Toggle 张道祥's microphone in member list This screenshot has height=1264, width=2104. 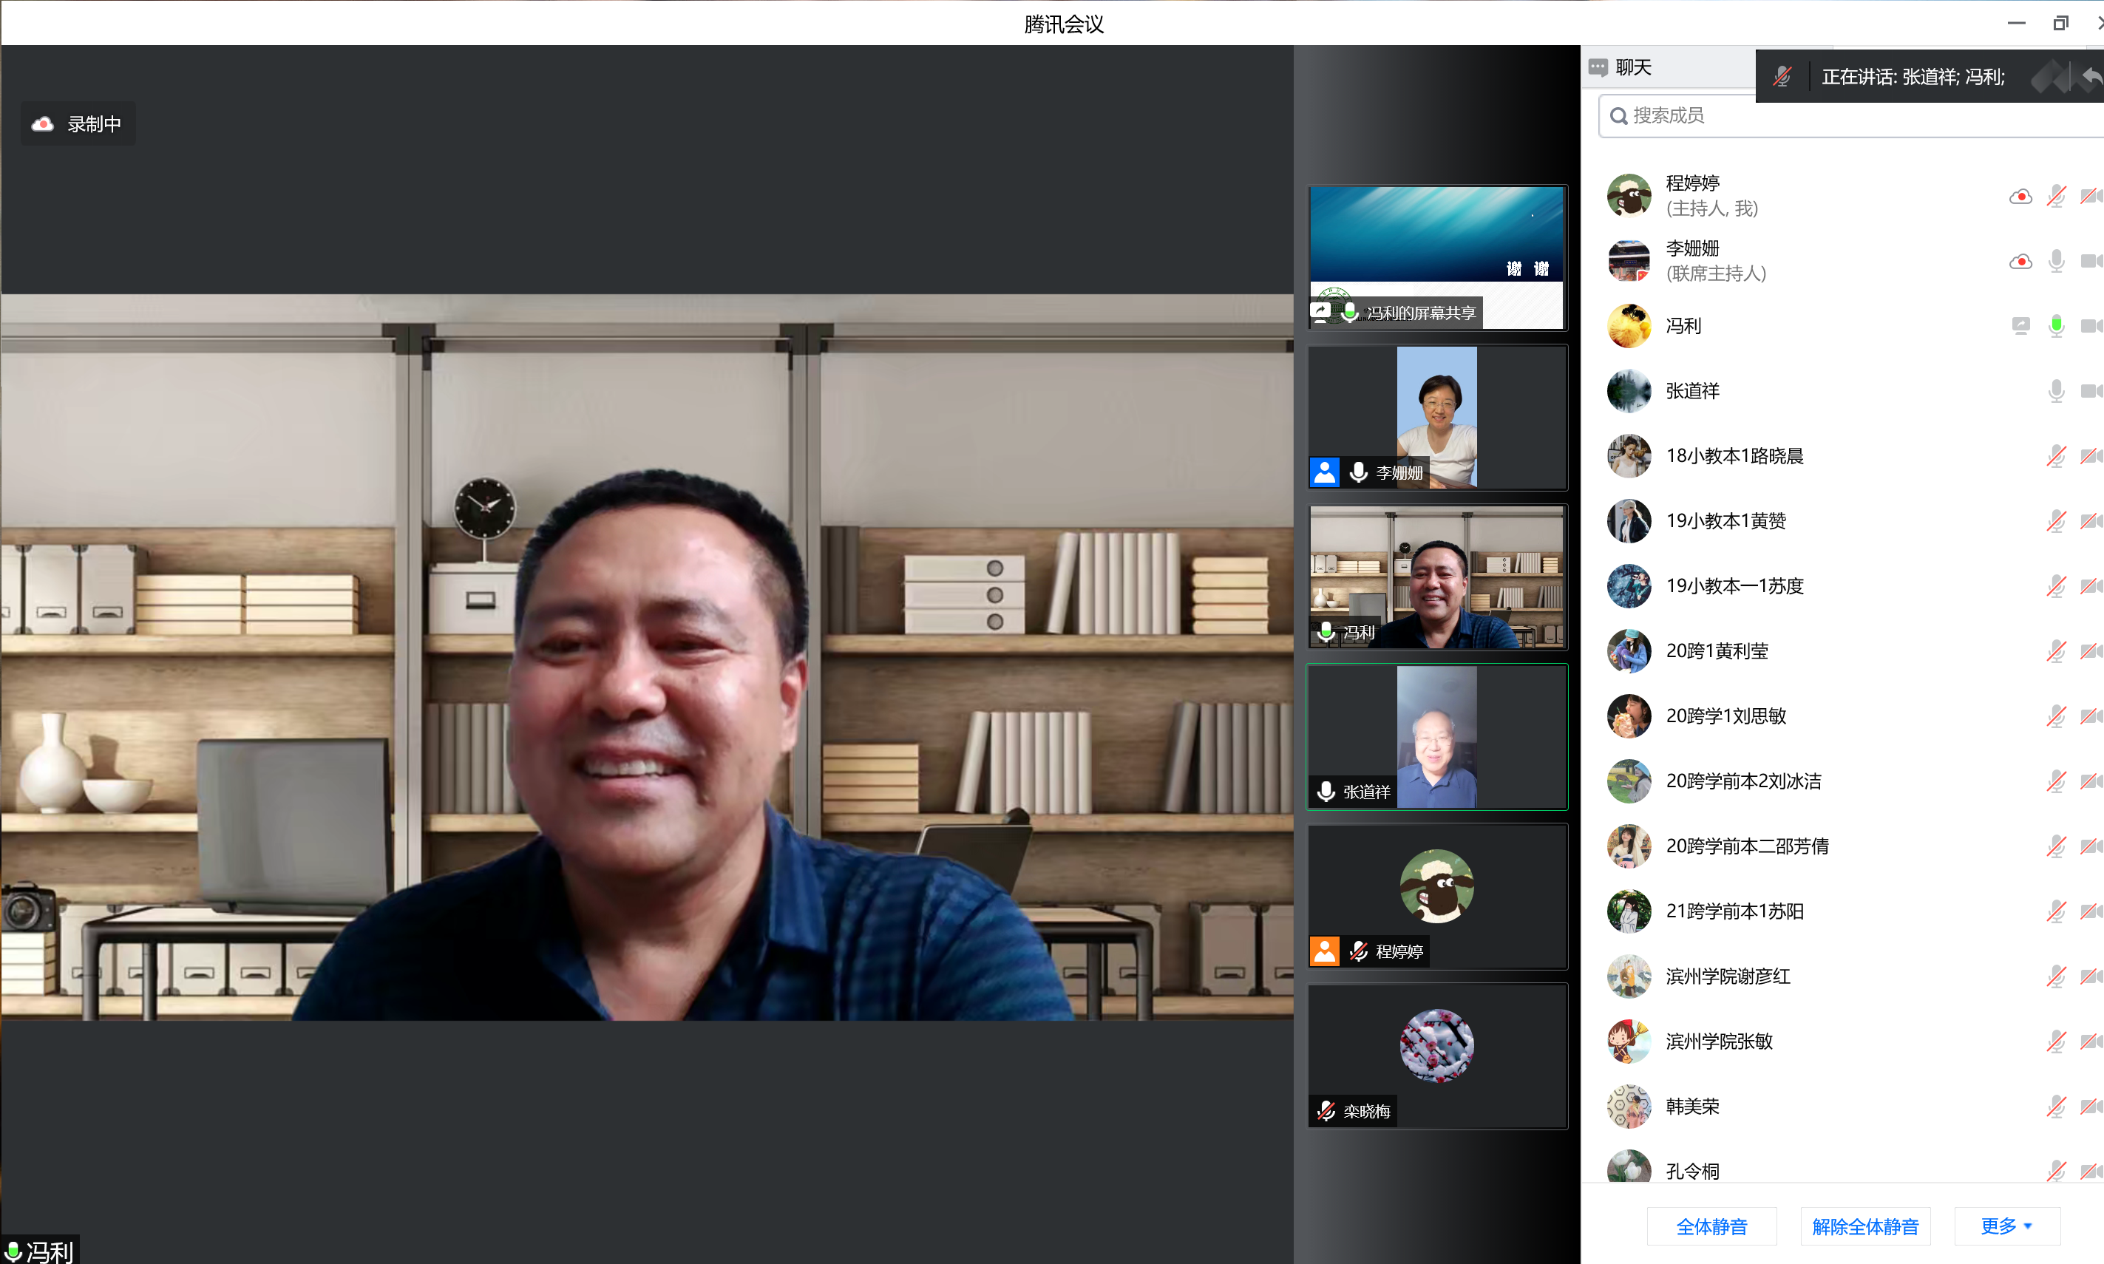coord(2055,391)
